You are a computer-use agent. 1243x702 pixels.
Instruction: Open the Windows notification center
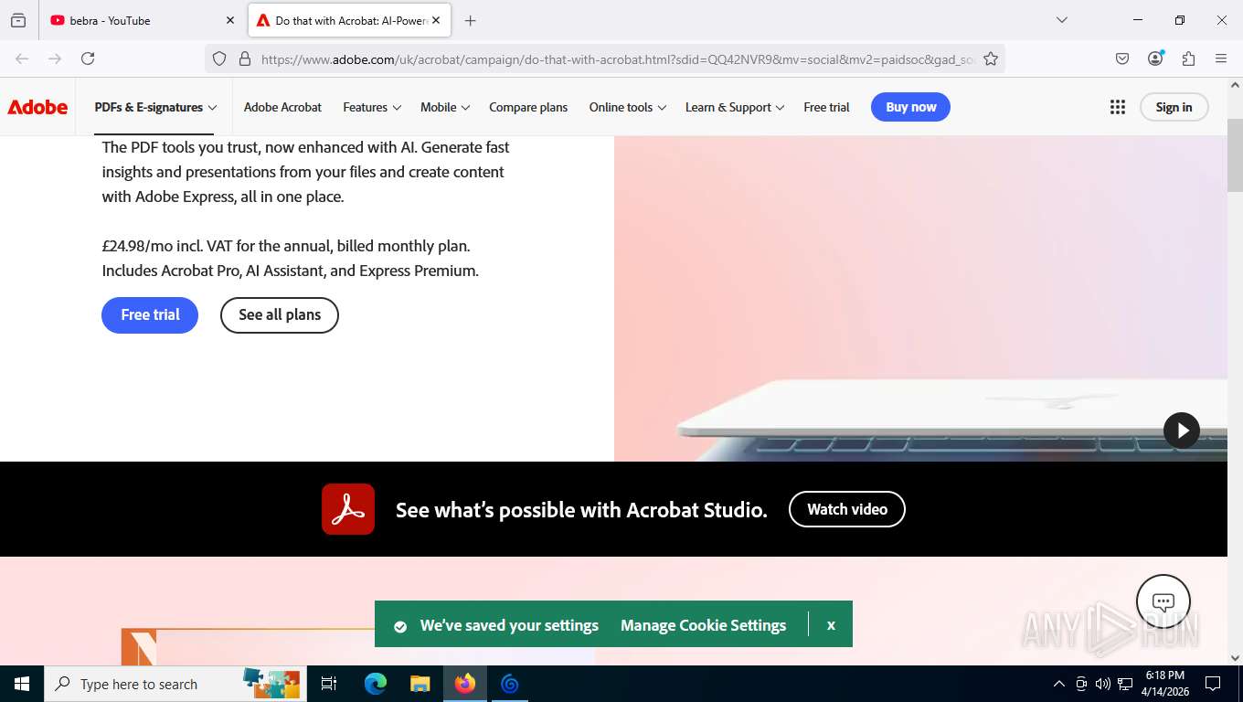point(1213,684)
